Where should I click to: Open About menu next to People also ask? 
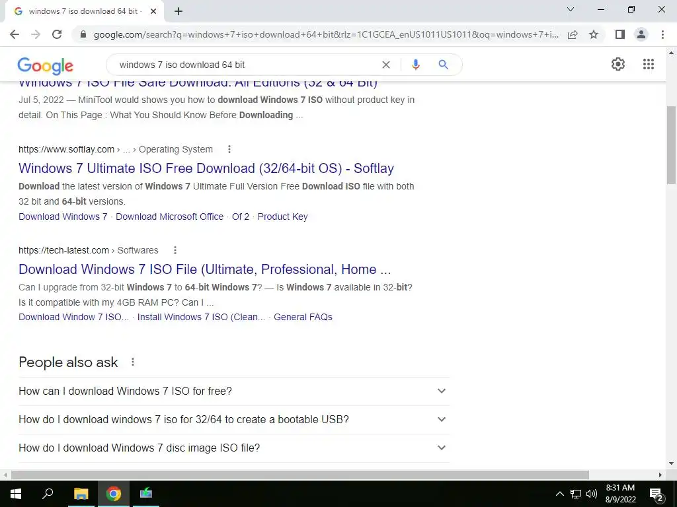[x=133, y=362]
